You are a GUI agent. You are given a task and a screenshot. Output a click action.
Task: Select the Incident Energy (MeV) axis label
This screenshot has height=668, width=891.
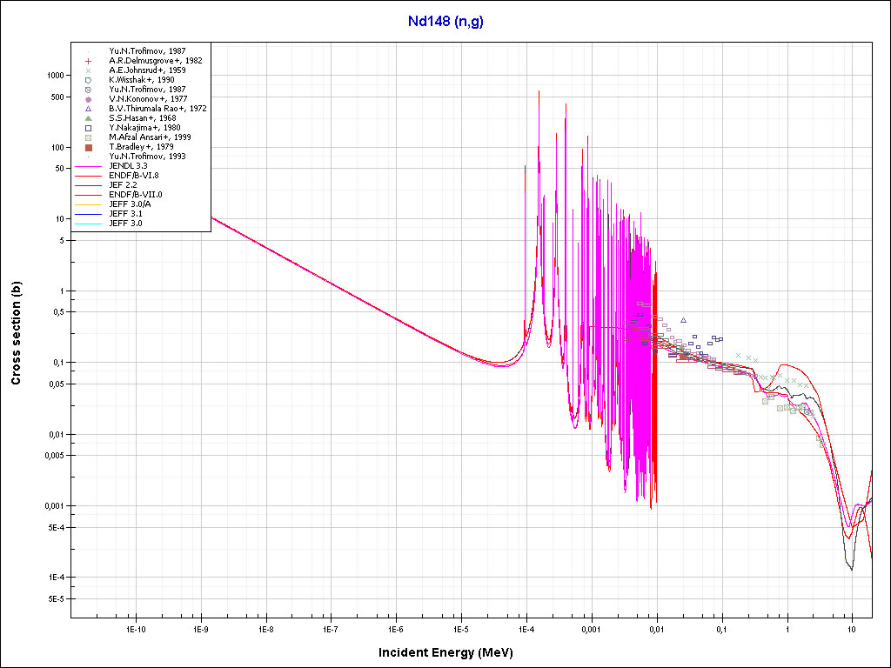tap(452, 652)
